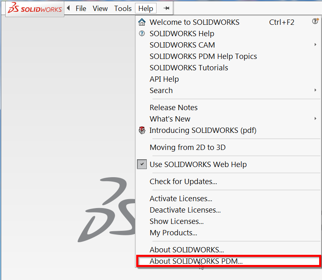Open About SOLIDWORKS...
The image size is (322, 280).
point(187,250)
